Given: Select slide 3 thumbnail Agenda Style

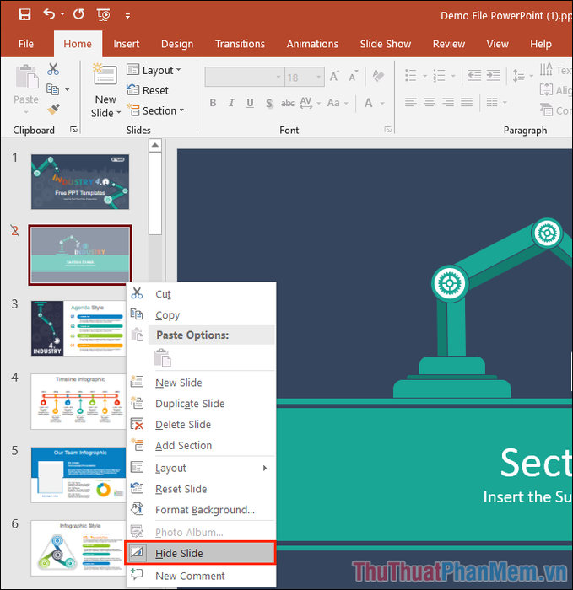Looking at the screenshot, I should (78, 328).
